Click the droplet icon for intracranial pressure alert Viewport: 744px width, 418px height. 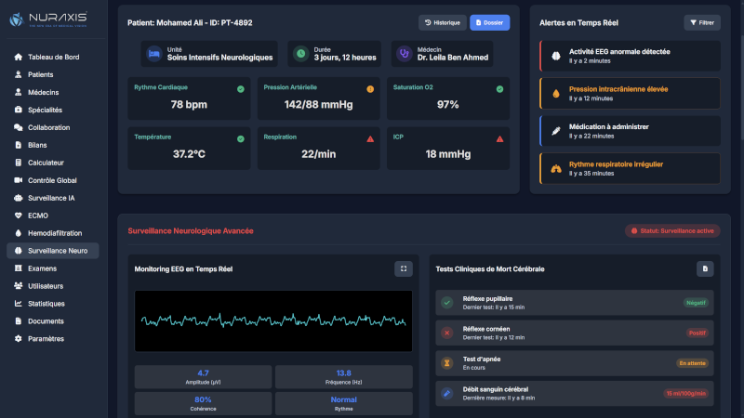point(556,93)
